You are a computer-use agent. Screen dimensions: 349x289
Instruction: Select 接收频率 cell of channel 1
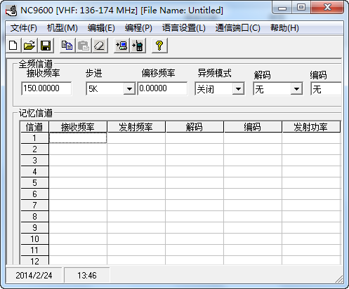[78, 138]
